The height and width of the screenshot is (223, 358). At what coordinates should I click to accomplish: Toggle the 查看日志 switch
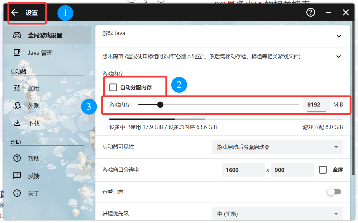334,192
